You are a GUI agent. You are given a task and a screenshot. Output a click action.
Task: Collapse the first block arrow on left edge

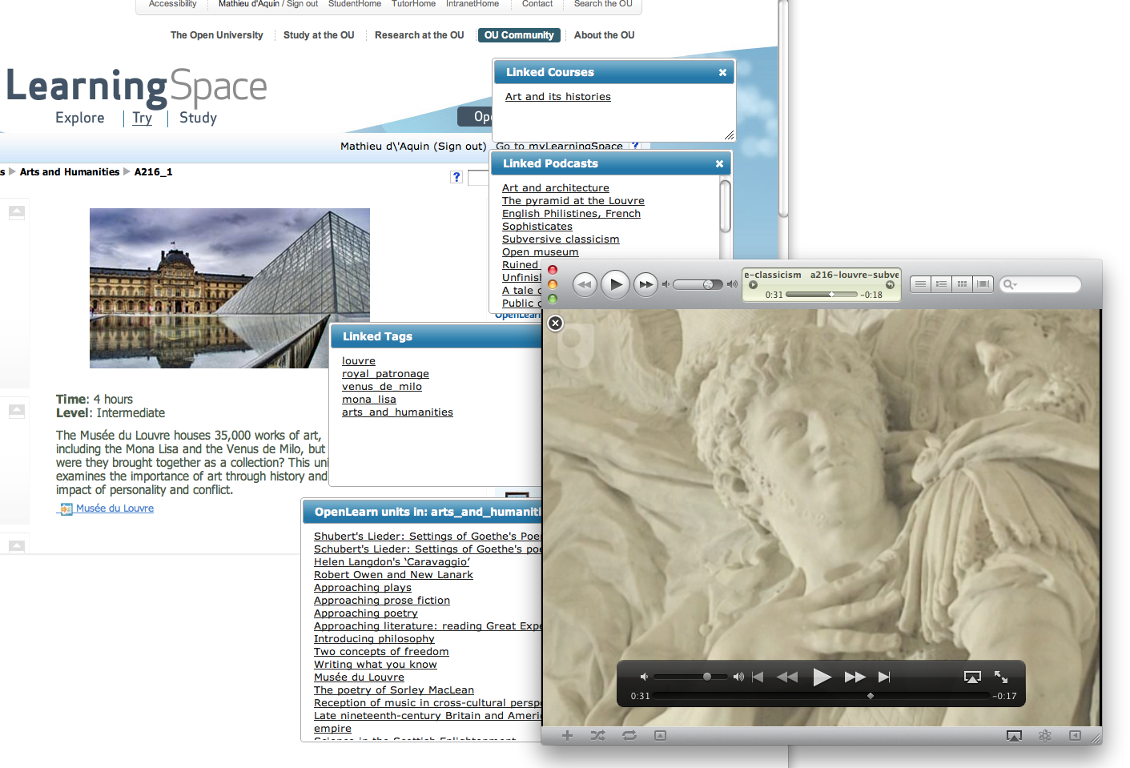pyautogui.click(x=16, y=212)
